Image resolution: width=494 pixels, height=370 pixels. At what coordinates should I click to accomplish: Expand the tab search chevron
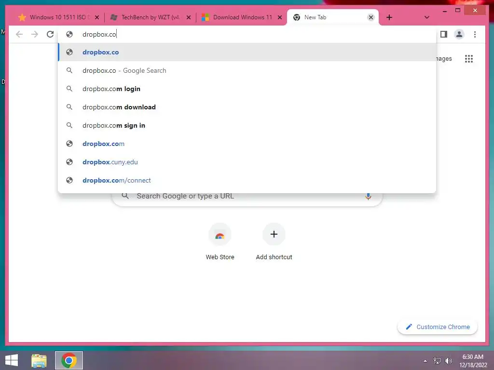coord(426,17)
